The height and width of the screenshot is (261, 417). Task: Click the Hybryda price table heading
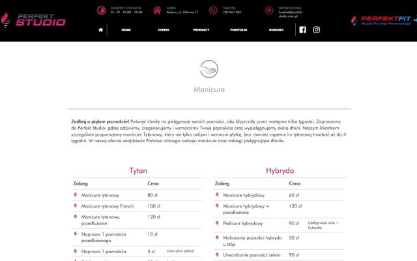pyautogui.click(x=280, y=171)
